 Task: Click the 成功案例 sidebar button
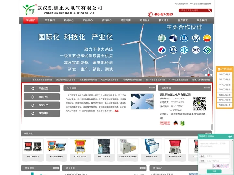click(42, 113)
